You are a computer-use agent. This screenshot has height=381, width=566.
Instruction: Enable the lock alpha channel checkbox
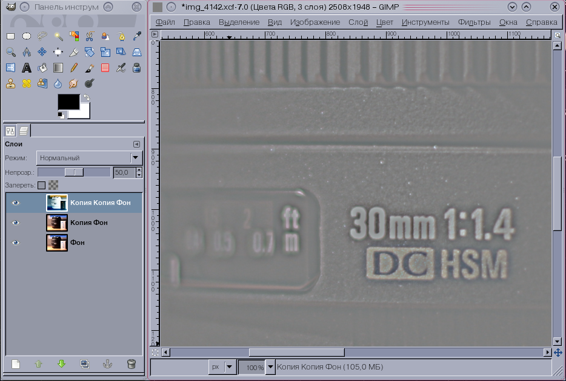[41, 185]
